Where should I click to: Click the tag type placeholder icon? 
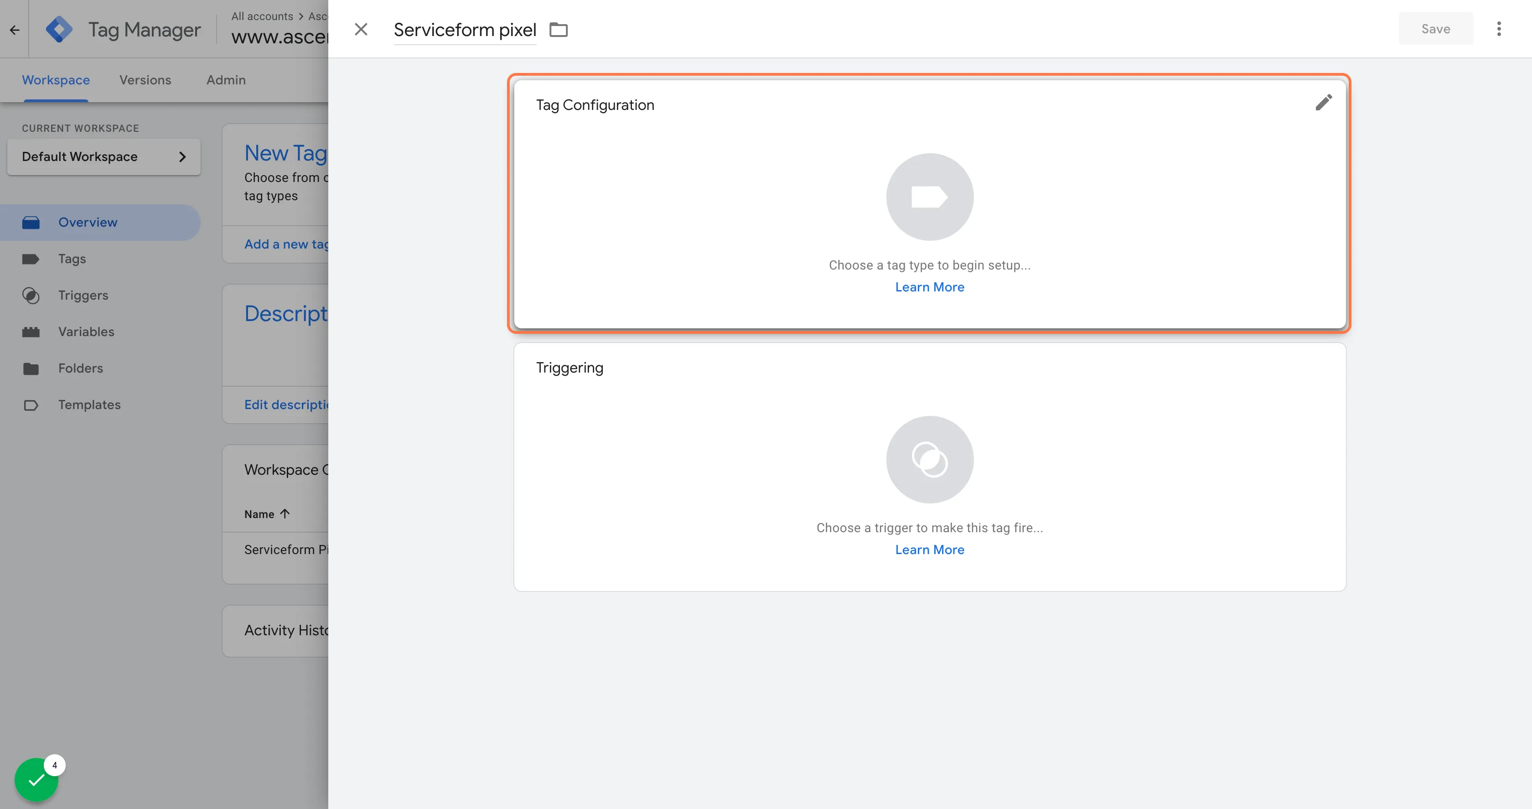[x=930, y=197]
